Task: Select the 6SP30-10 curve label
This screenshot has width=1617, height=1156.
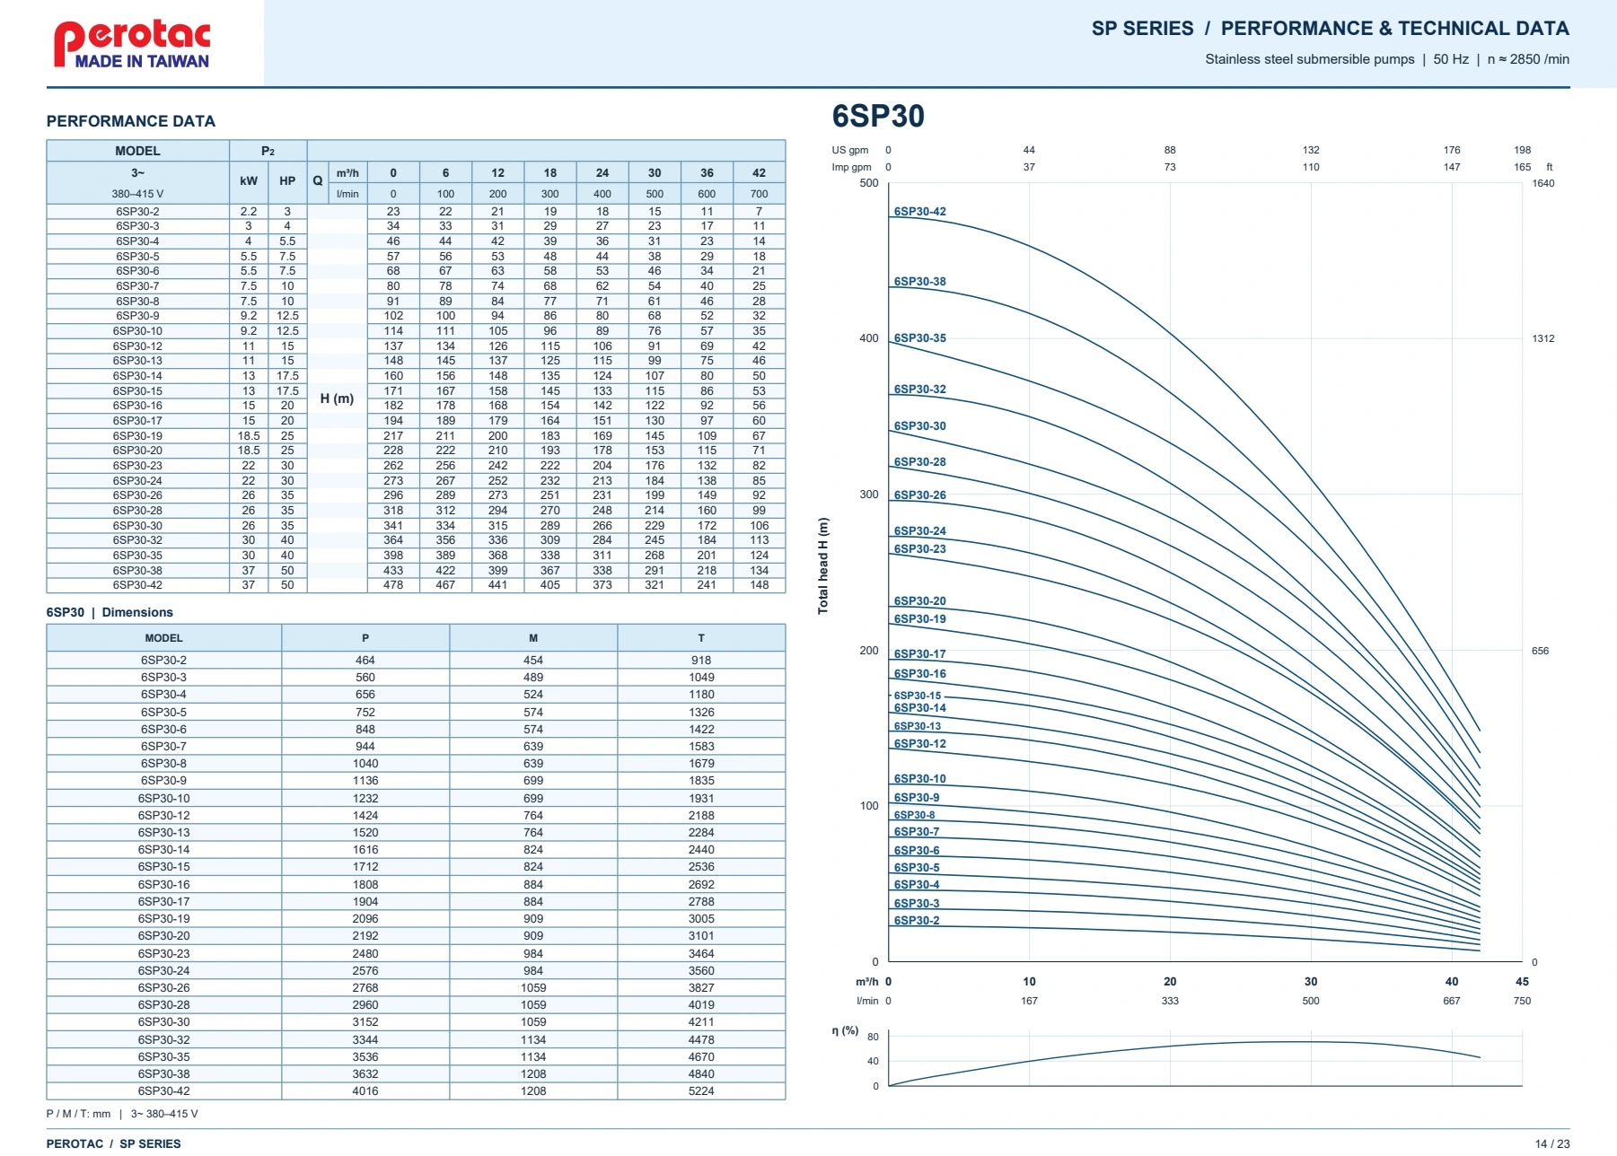Action: coord(919,779)
